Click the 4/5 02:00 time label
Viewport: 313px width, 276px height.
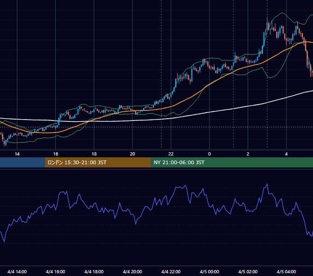pos(248,271)
